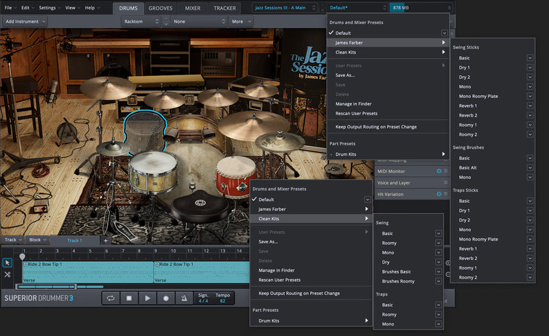
Task: Start playback with the play button
Action: (148, 298)
